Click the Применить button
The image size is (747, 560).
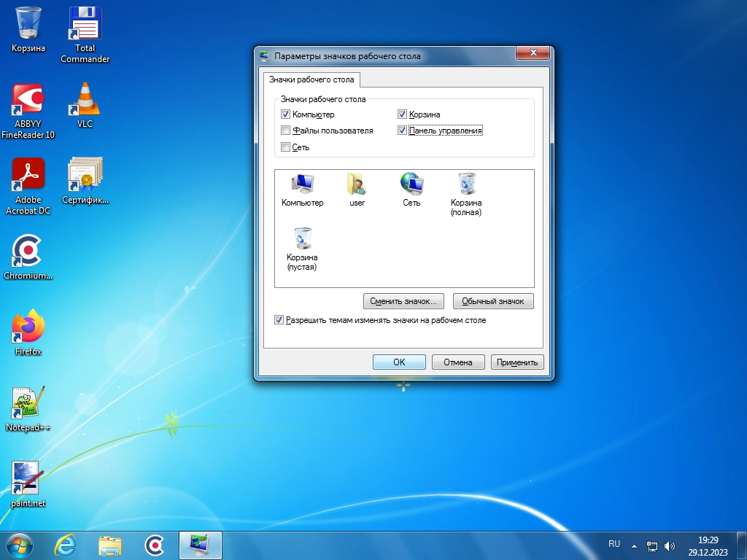[517, 362]
